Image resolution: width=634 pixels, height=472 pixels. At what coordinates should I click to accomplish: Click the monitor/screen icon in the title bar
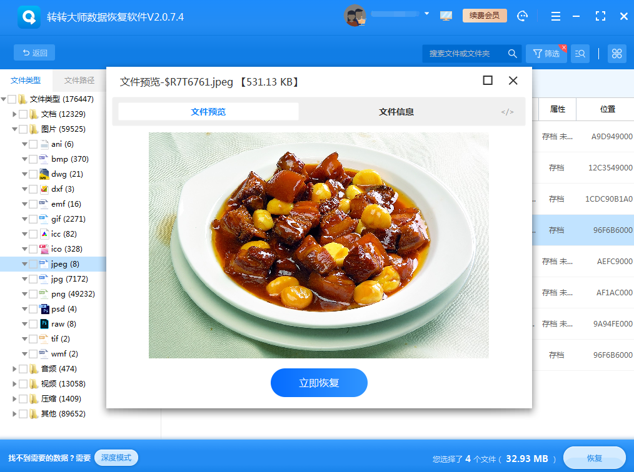pos(445,16)
